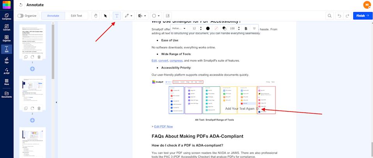Open the More tools grid in the sidebar
This screenshot has width=373, height=158.
pos(7,82)
